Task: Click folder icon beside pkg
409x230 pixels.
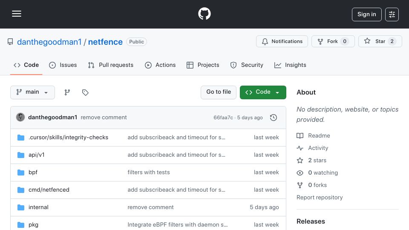Action: point(20,225)
